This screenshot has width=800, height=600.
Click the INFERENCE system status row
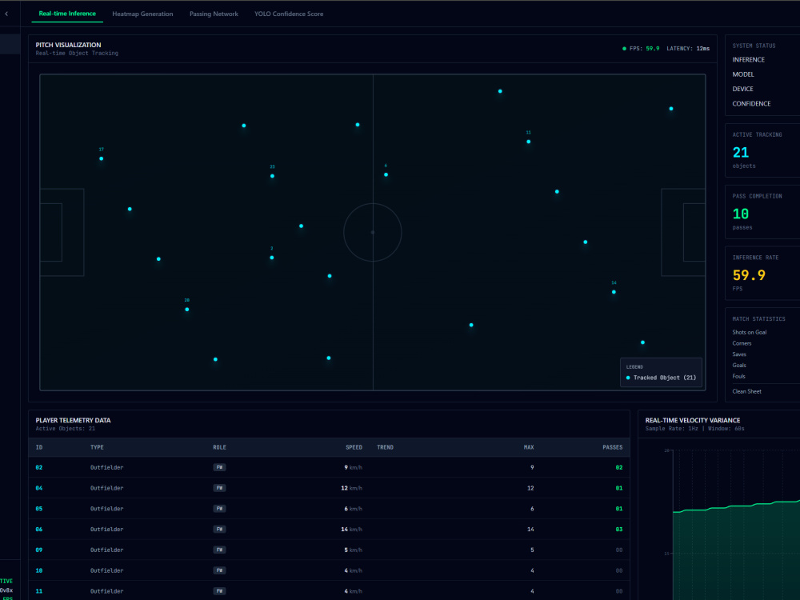[749, 60]
